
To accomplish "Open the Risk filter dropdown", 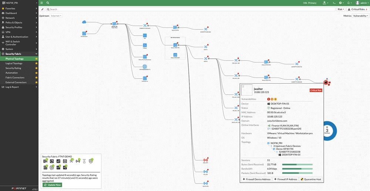I will coord(341,9).
